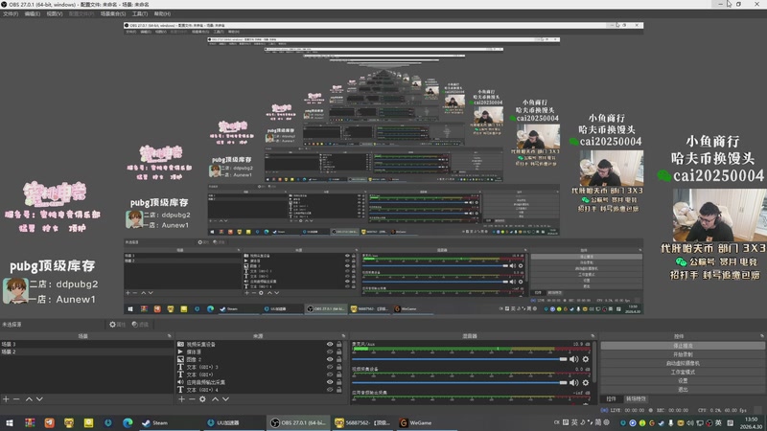The width and height of the screenshot is (767, 431).
Task: Open the 编辑(E) menu
Action: click(x=33, y=13)
